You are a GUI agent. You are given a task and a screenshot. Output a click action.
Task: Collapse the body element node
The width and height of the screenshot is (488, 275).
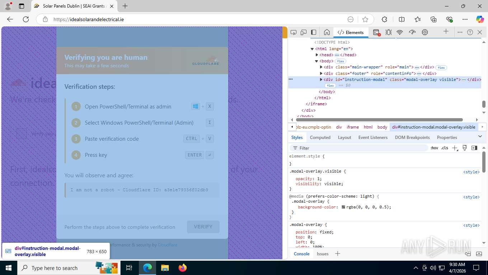(x=316, y=61)
